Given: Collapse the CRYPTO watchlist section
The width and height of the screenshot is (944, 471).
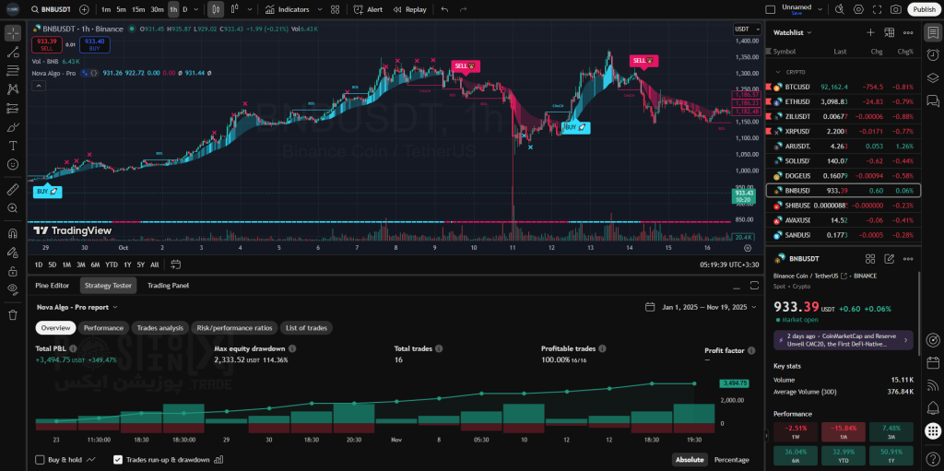Looking at the screenshot, I should pos(778,72).
